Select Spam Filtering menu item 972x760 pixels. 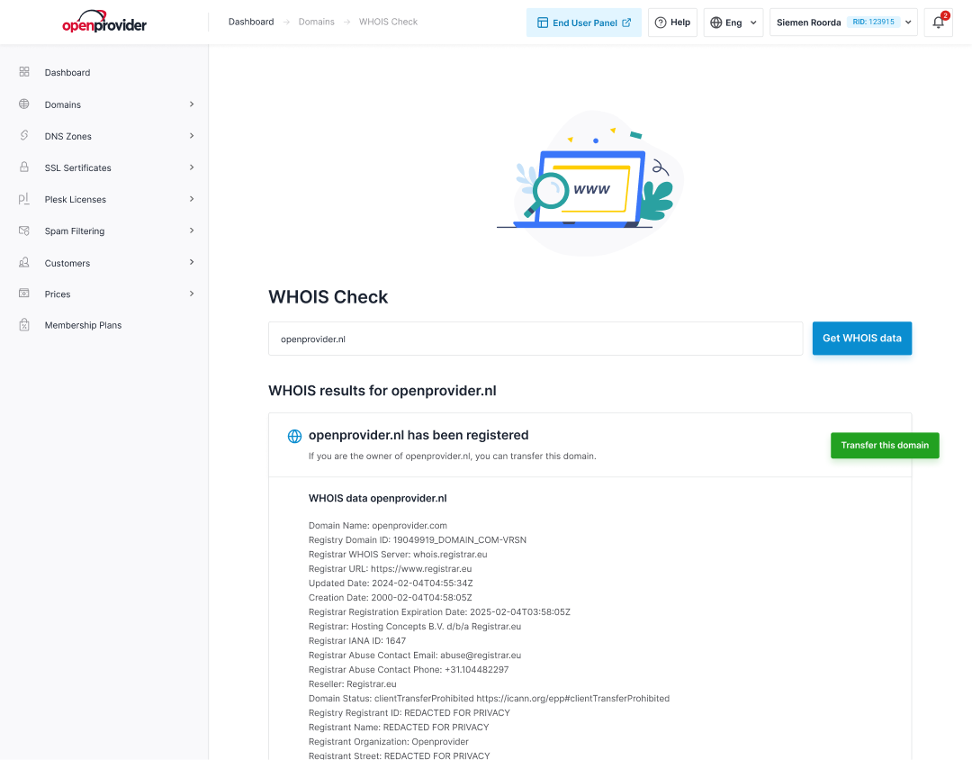pos(75,231)
